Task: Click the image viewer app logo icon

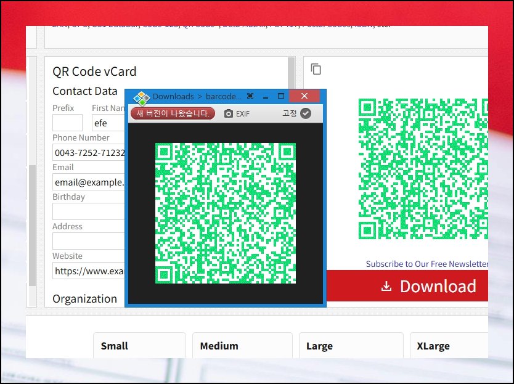Action: point(141,98)
